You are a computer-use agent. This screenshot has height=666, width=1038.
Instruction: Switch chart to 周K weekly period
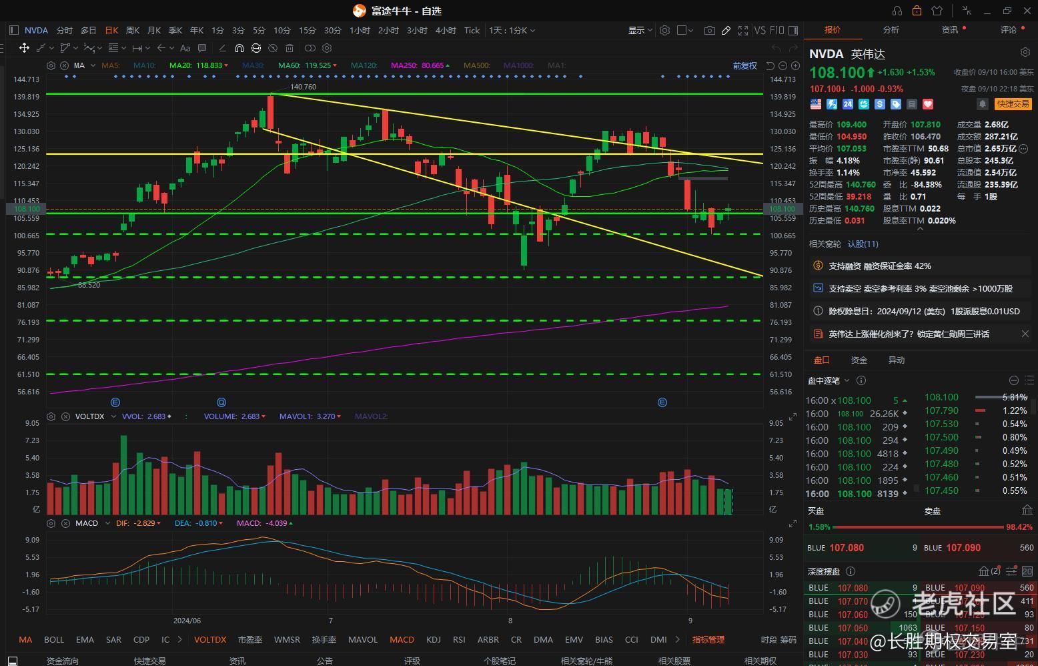[133, 30]
